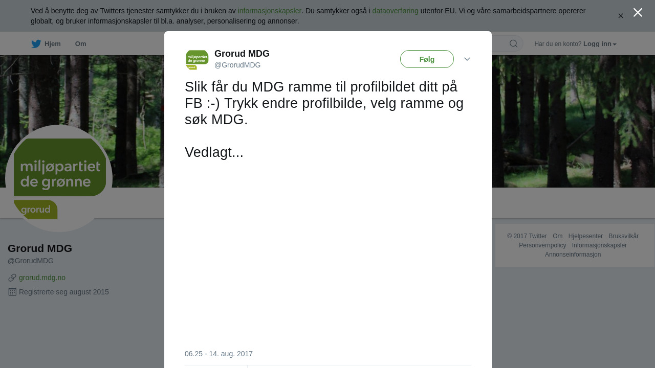Image resolution: width=655 pixels, height=368 pixels.
Task: Click the calendar icon by registration date
Action: coord(12,292)
